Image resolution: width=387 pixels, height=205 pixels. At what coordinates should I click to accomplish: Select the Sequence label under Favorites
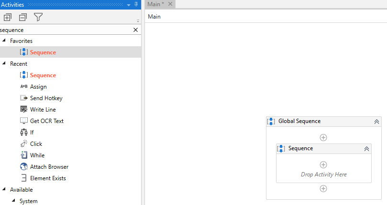[x=43, y=52]
